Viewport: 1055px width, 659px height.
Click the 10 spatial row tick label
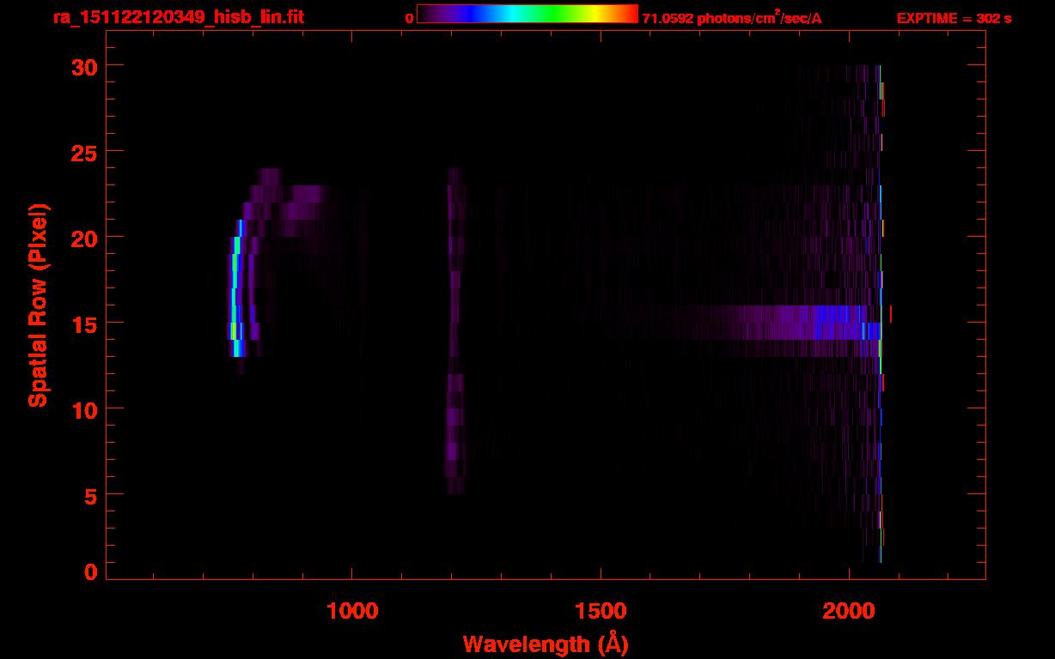(x=85, y=409)
